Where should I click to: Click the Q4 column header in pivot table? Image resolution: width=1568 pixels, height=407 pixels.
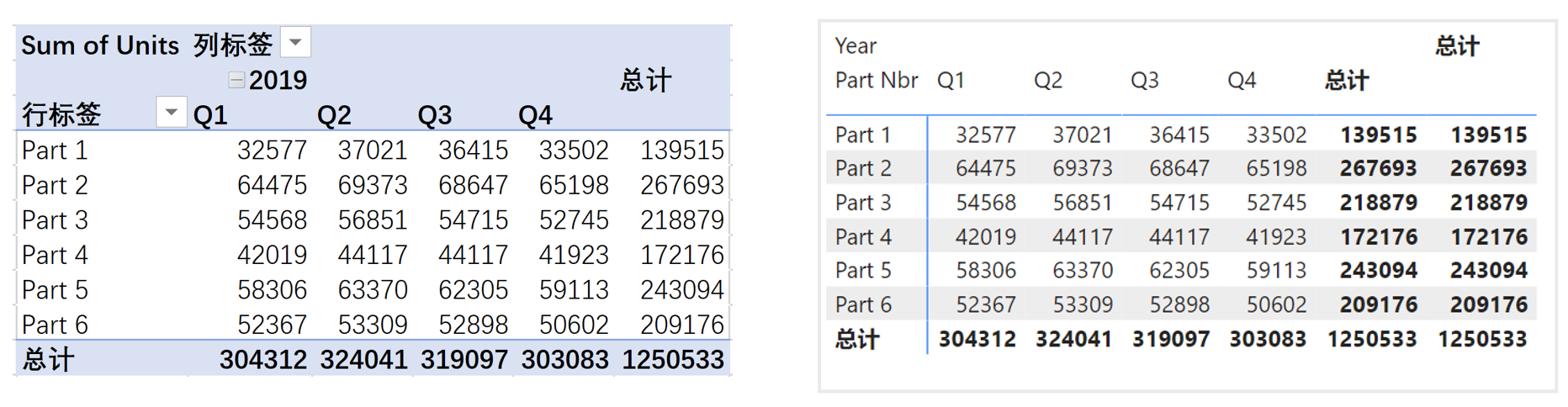pos(535,115)
